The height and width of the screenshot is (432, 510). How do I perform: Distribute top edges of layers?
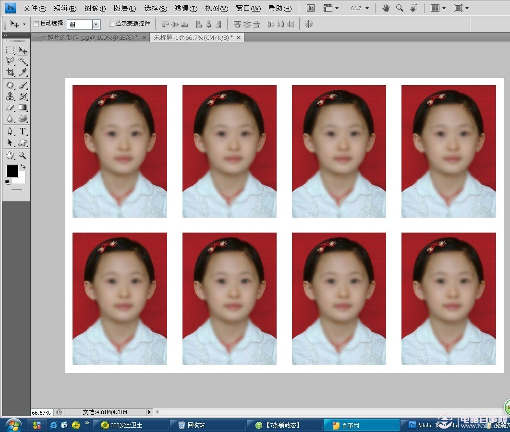(237, 24)
